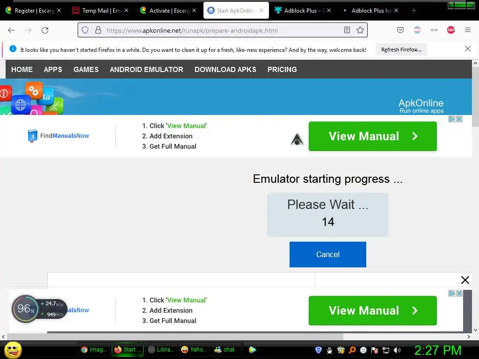
Task: Open HOME in the site menu
Action: click(x=22, y=69)
